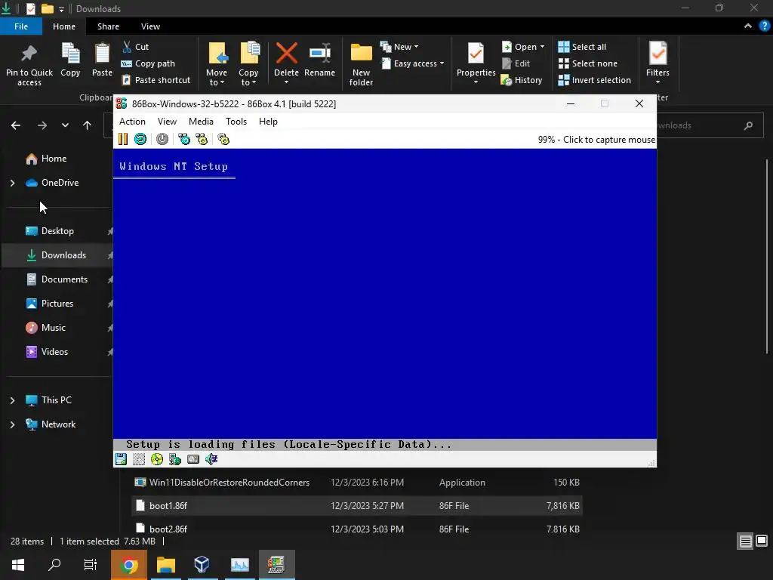Open the Open dropdown arrow in ribbon

[x=542, y=47]
